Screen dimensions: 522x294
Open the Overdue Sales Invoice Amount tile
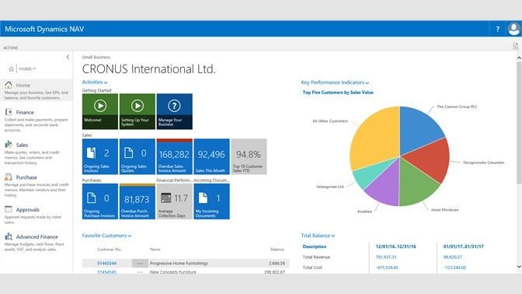click(x=175, y=156)
